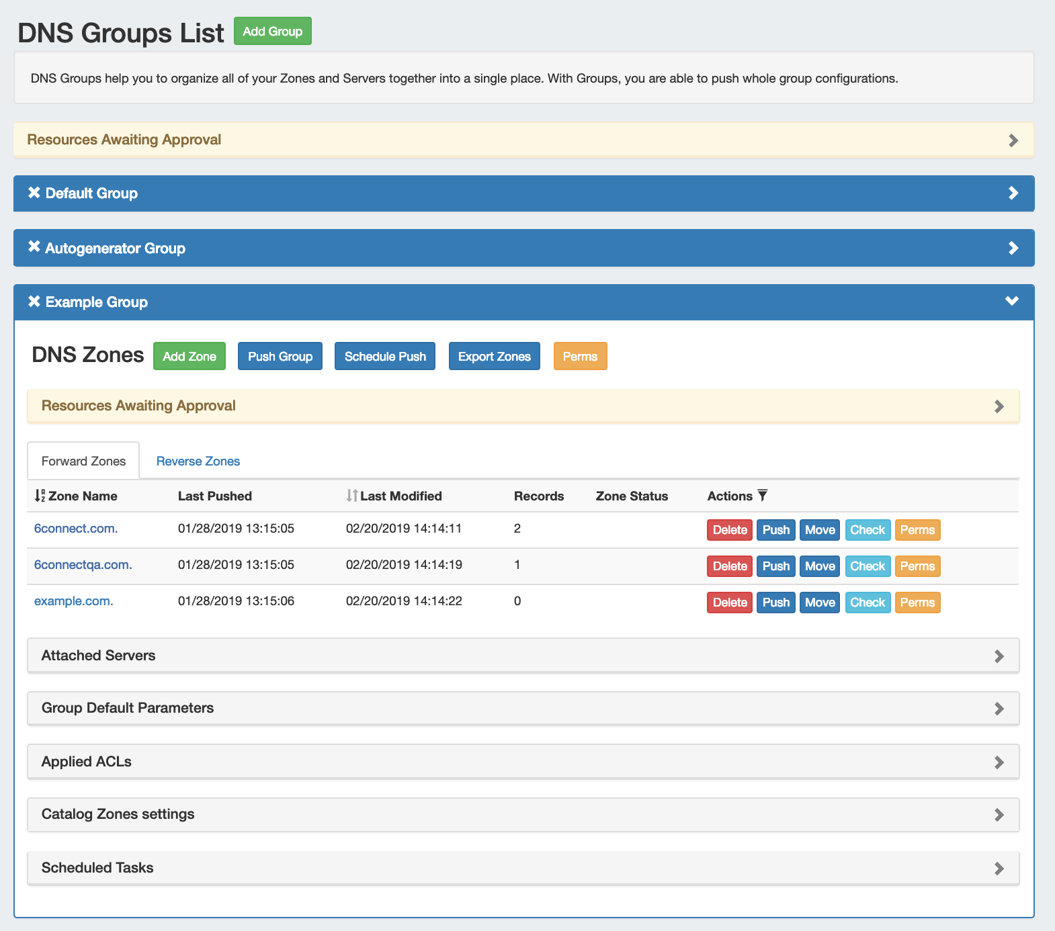Delete the example.com. zone
This screenshot has width=1055, height=931.
[x=729, y=603]
